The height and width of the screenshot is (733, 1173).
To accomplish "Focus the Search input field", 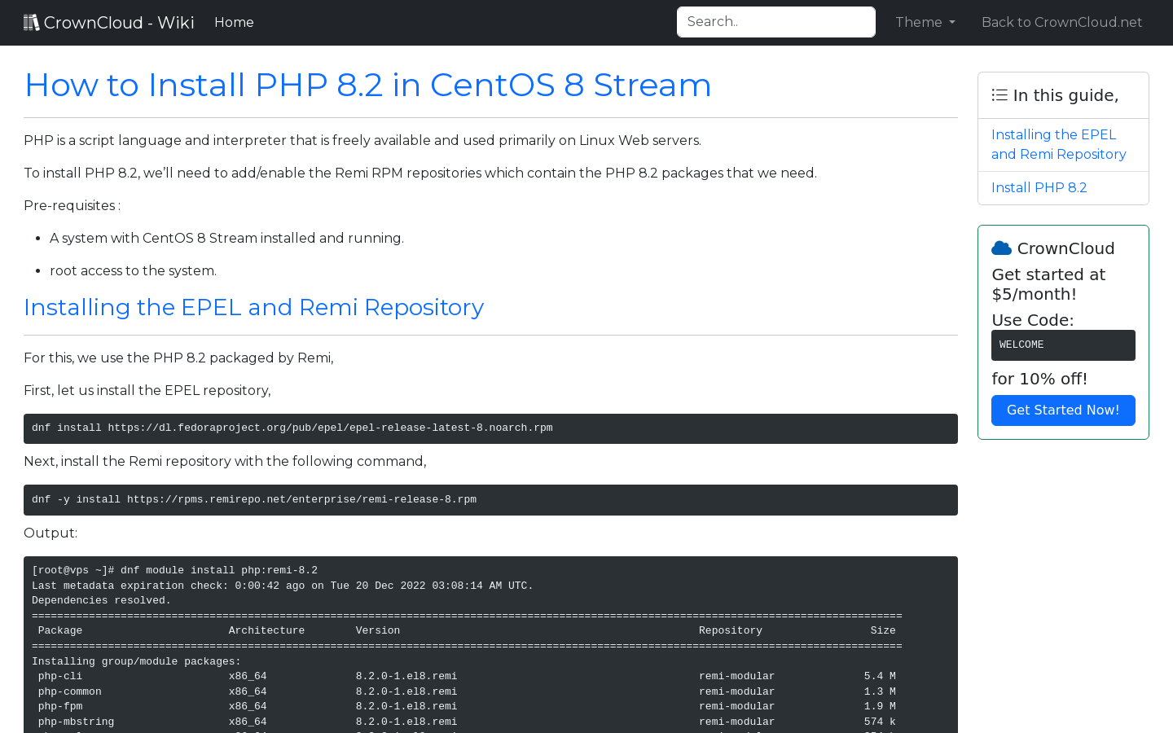I will click(776, 22).
